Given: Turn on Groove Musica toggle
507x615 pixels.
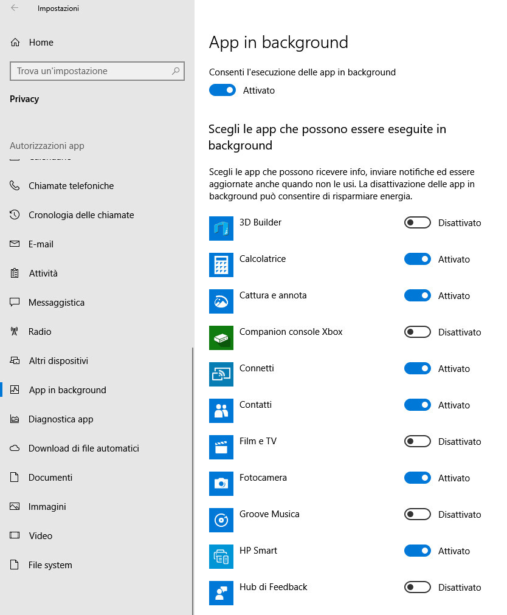Looking at the screenshot, I should pyautogui.click(x=417, y=515).
